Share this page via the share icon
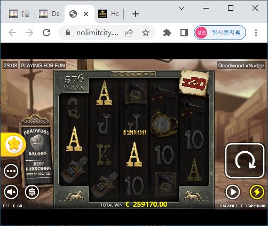The height and width of the screenshot is (226, 268). [x=129, y=33]
